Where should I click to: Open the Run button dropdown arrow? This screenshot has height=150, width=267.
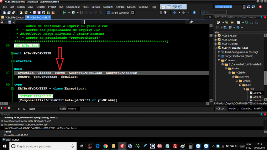pos(69,12)
